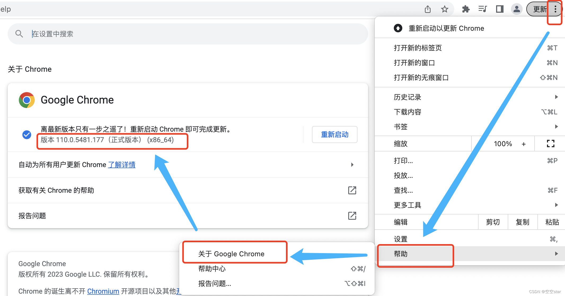The height and width of the screenshot is (296, 565).
Task: Select 打开新的标签页 menu item
Action: [x=470, y=48]
